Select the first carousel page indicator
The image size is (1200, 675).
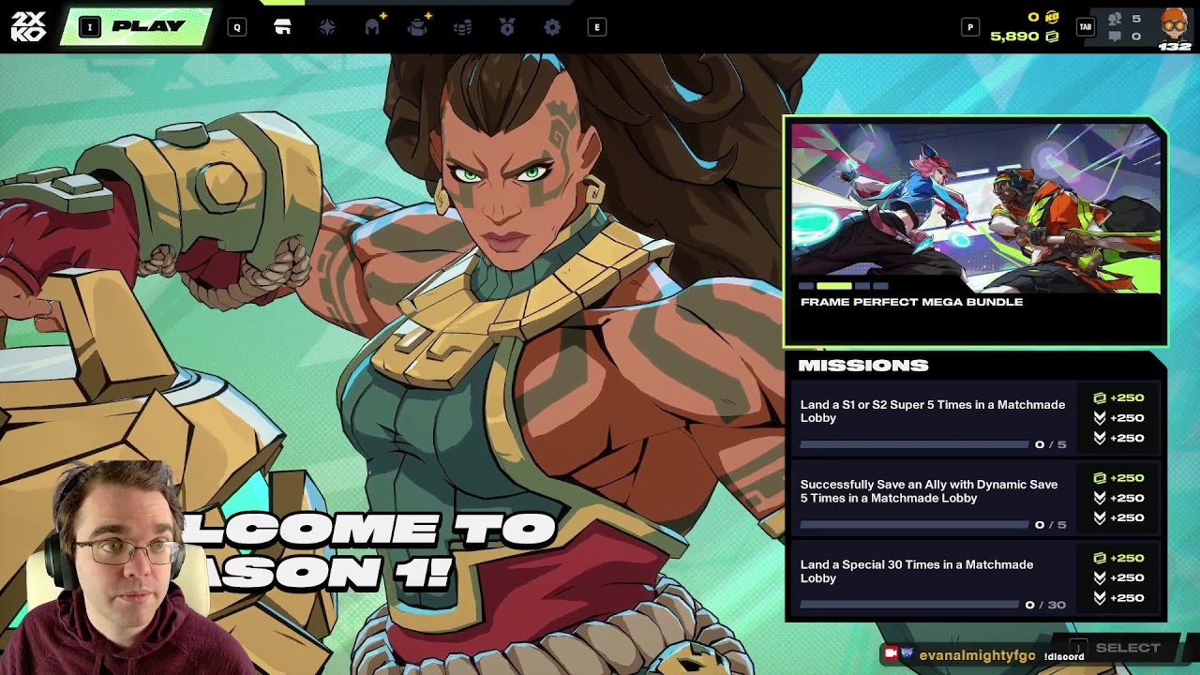click(806, 286)
